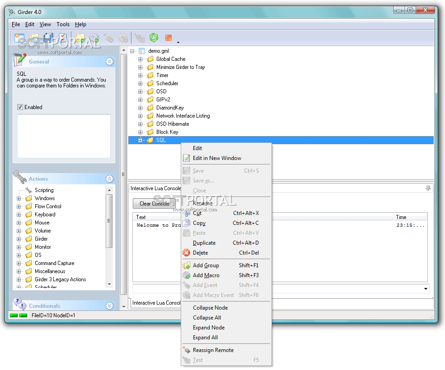Expand the Windows actions folder
Viewport: 445px width, 370px height.
pyautogui.click(x=19, y=198)
